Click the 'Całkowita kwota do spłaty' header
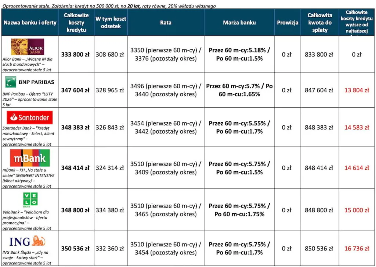The image size is (376, 267). pos(319,22)
